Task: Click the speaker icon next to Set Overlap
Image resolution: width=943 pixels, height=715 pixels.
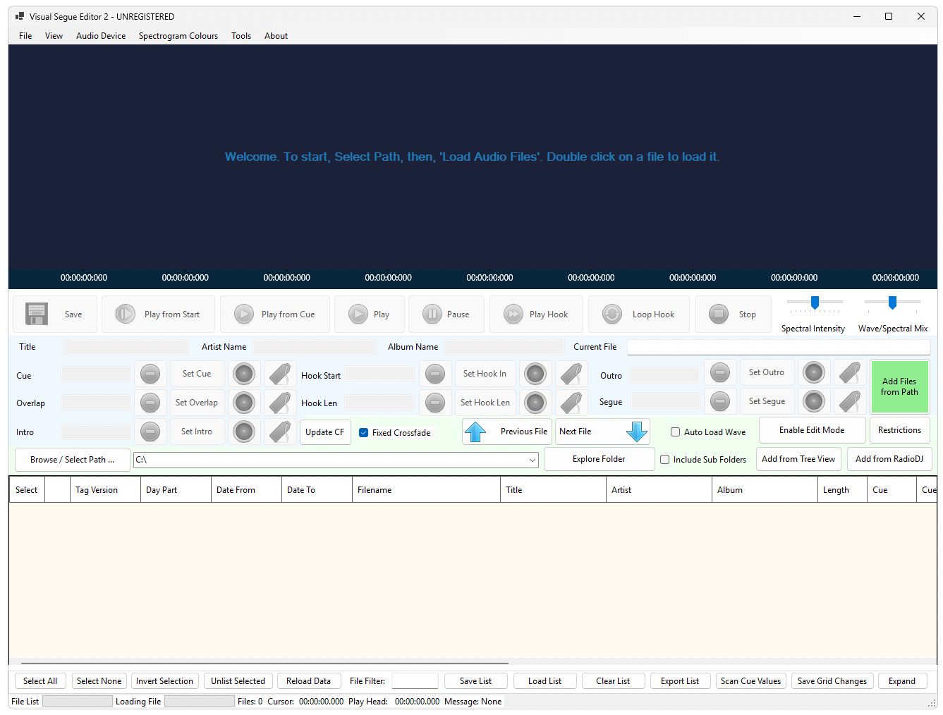Action: click(x=244, y=403)
